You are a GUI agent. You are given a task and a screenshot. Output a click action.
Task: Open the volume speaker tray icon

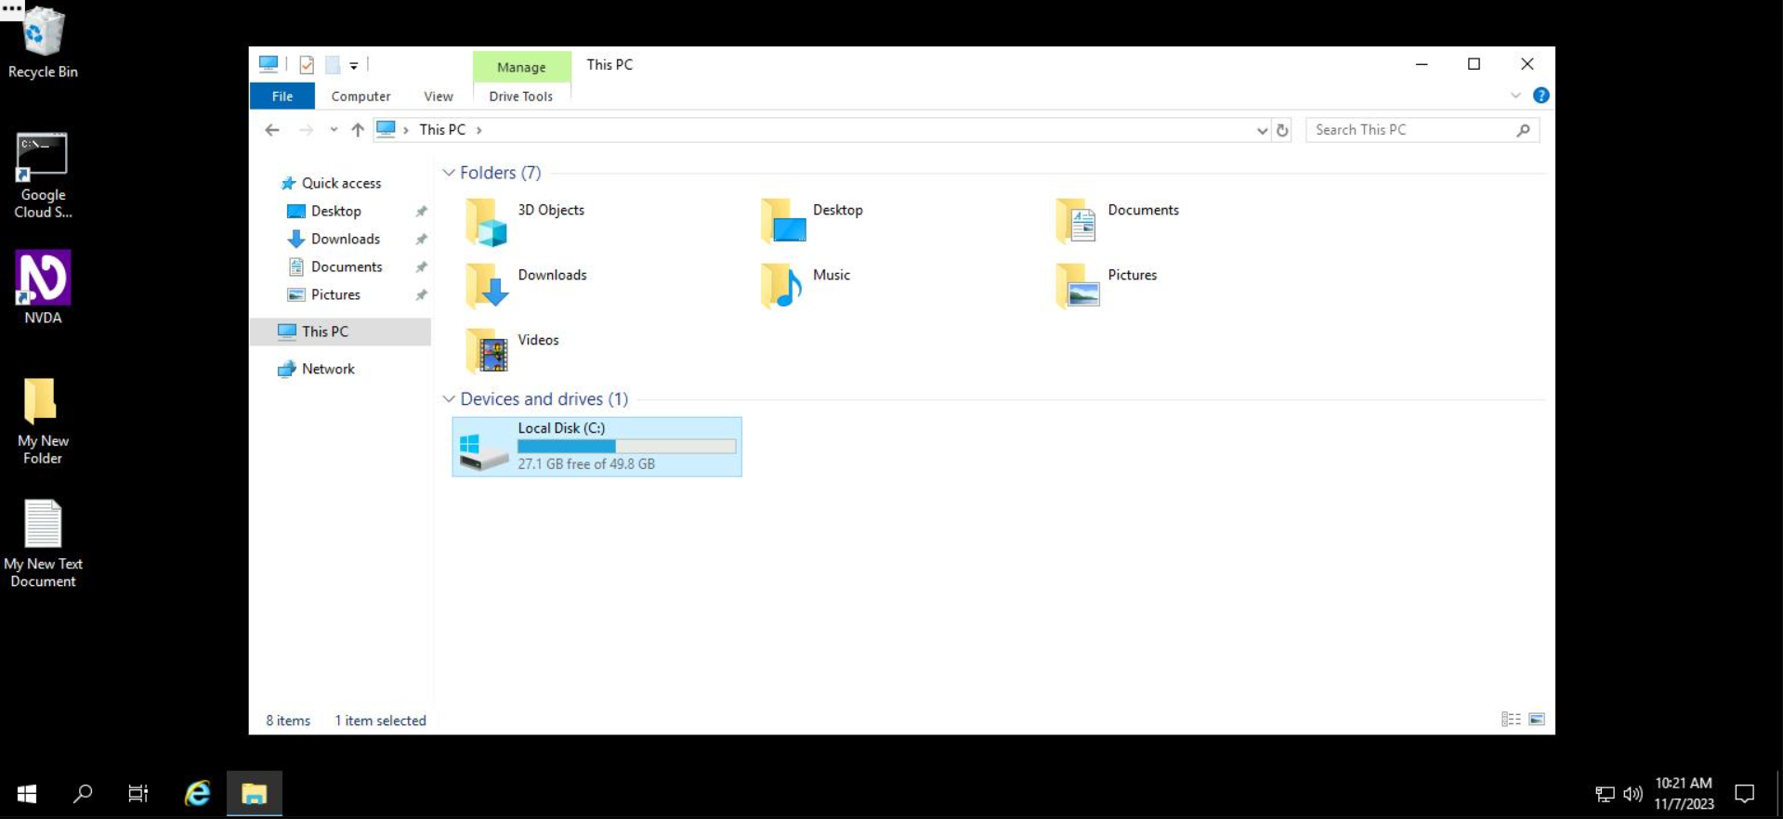[x=1632, y=794]
